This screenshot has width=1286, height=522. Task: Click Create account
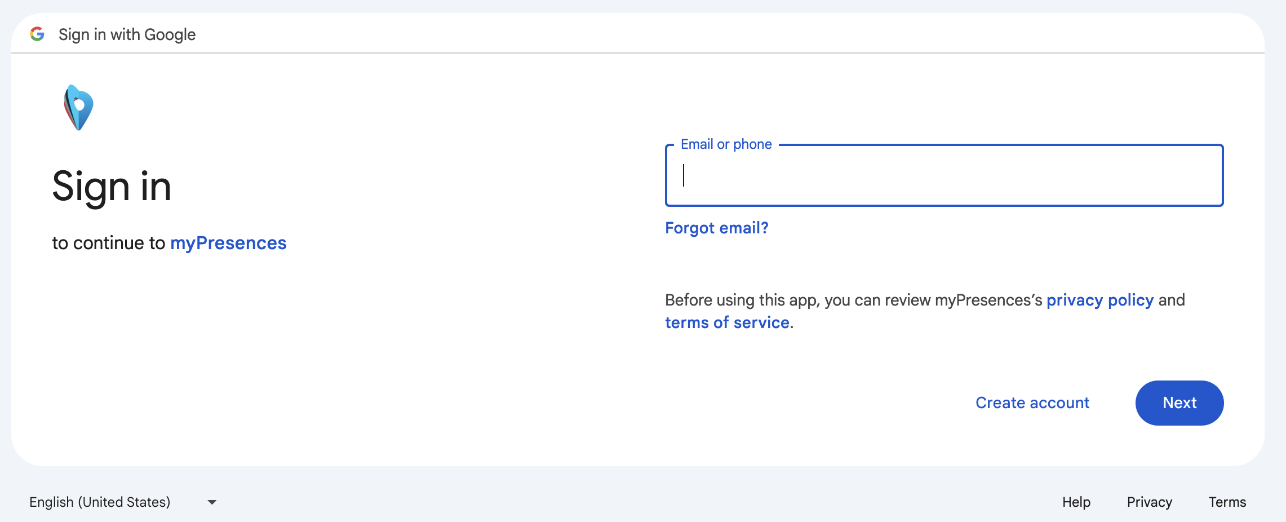pos(1032,402)
